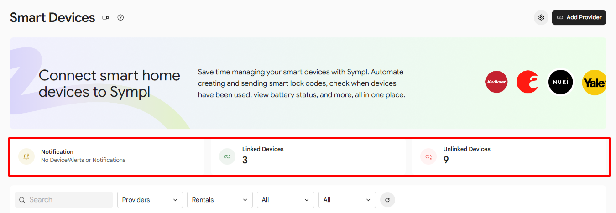Click the red Unlinked Devices icon
The height and width of the screenshot is (213, 616).
click(x=428, y=156)
